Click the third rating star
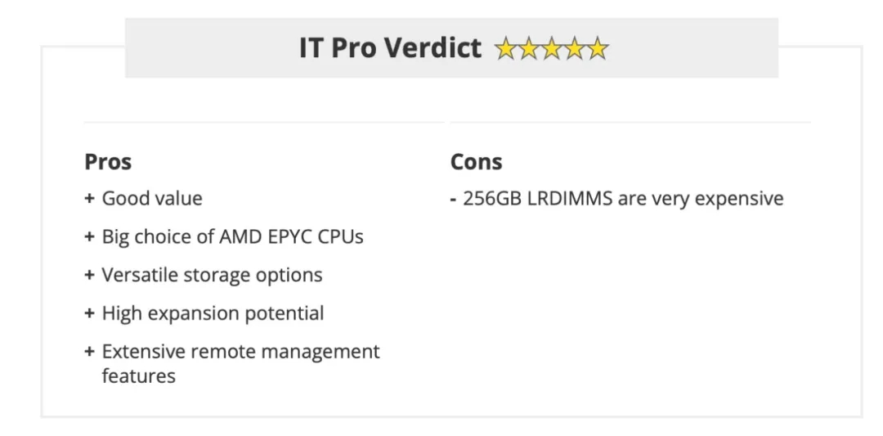Viewport: 883px width, 436px height. (x=551, y=48)
